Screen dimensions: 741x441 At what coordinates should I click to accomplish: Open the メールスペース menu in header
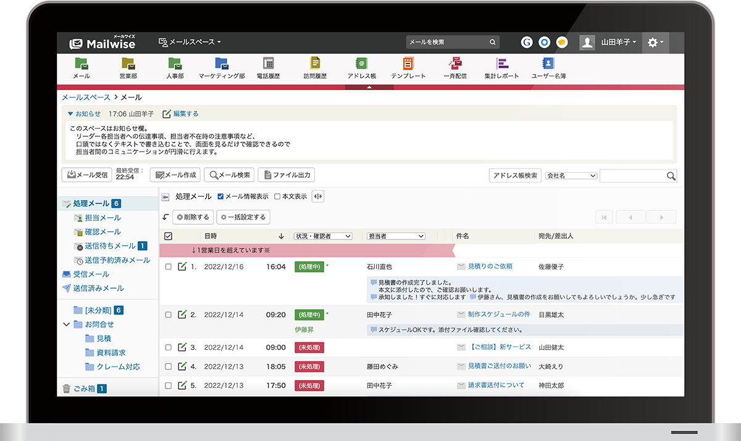[x=190, y=42]
